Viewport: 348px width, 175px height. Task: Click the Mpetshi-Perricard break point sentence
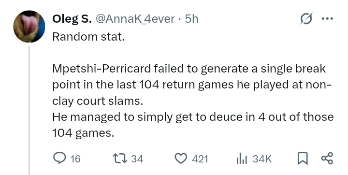pos(192,85)
